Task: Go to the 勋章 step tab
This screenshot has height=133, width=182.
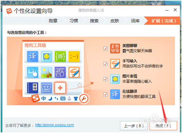Action: pos(53,21)
